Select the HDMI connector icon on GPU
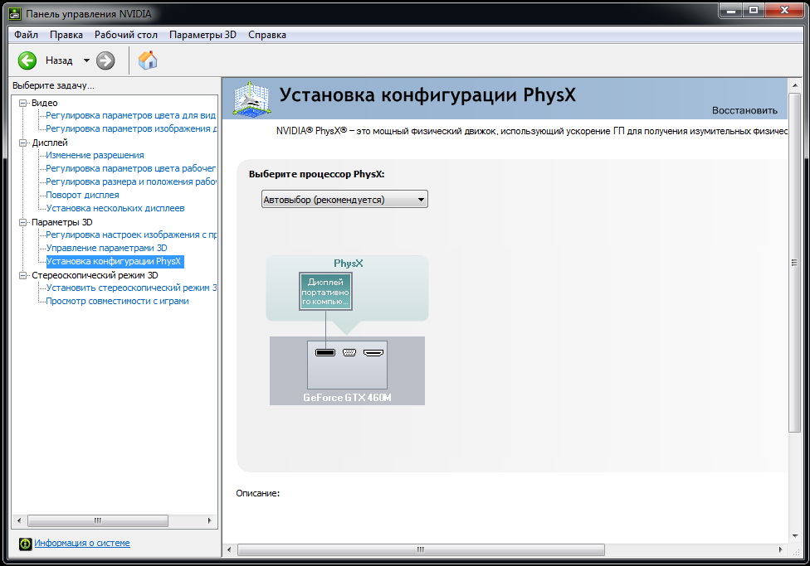 (373, 353)
